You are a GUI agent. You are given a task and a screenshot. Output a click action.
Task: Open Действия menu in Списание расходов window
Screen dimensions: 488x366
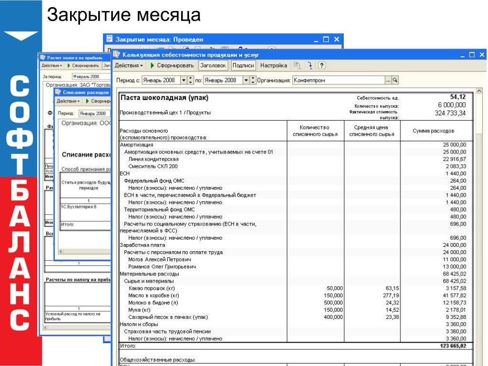click(68, 101)
